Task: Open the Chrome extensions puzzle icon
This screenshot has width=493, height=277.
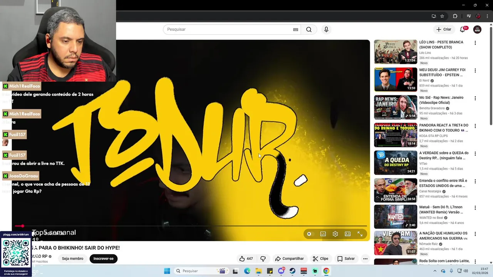Action: (455, 16)
